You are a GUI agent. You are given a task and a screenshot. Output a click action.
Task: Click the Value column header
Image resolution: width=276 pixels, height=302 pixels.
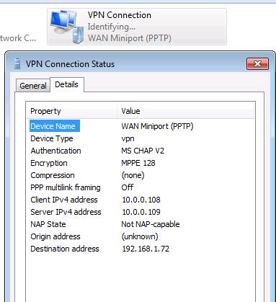[185, 111]
